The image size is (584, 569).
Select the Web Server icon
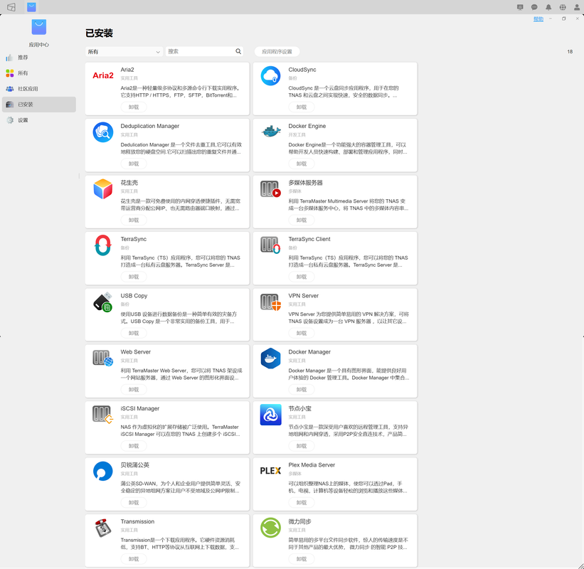pyautogui.click(x=103, y=358)
